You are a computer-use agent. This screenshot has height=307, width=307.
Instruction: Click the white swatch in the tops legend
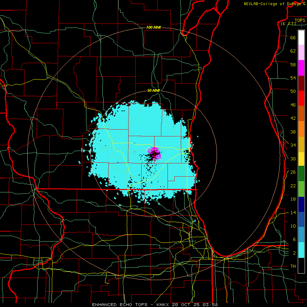(301, 38)
